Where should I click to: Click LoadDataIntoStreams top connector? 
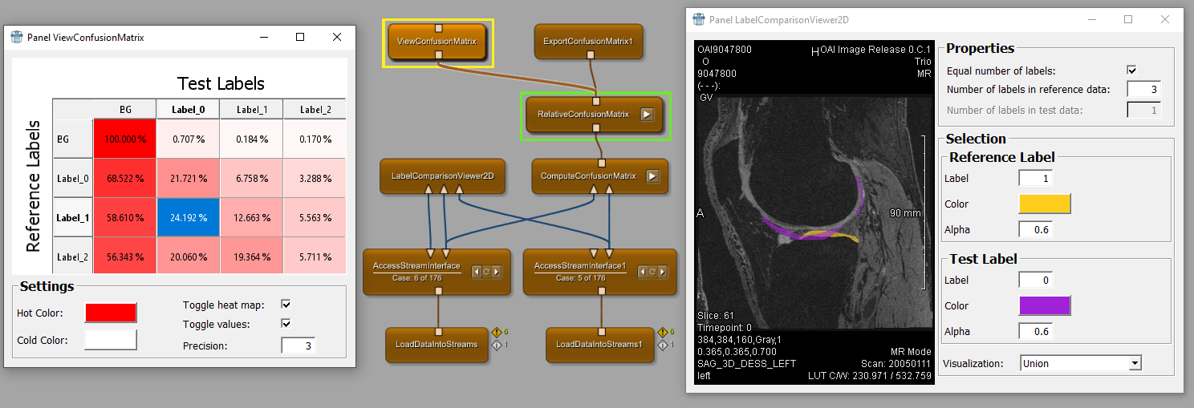(438, 331)
